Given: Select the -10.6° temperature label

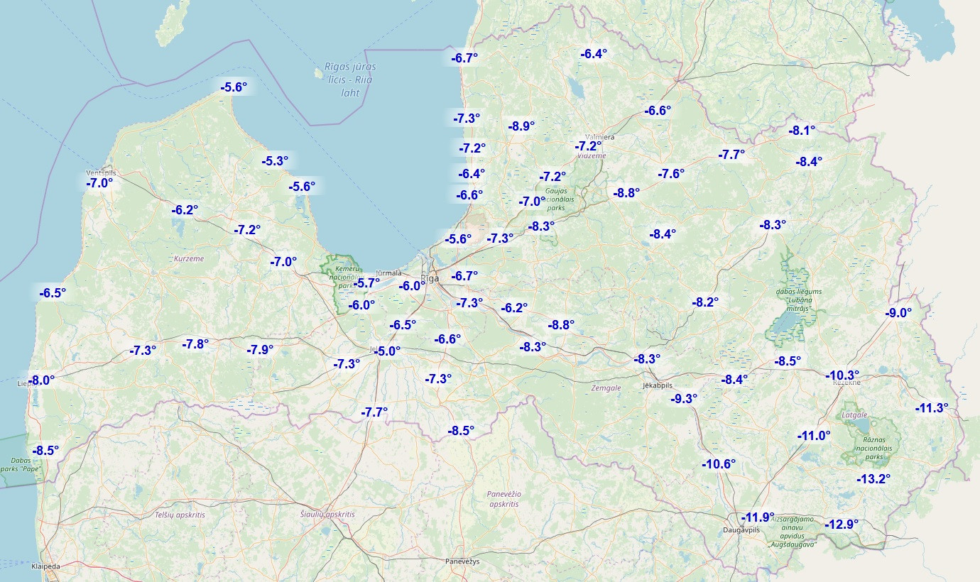Looking at the screenshot, I should [x=719, y=465].
